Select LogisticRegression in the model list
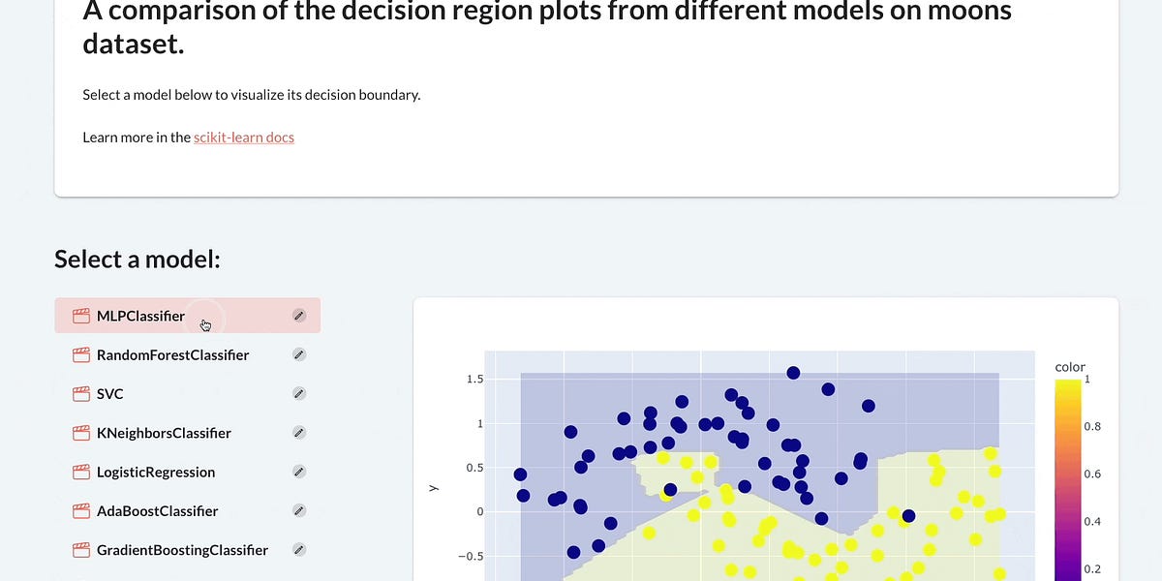 tap(155, 472)
